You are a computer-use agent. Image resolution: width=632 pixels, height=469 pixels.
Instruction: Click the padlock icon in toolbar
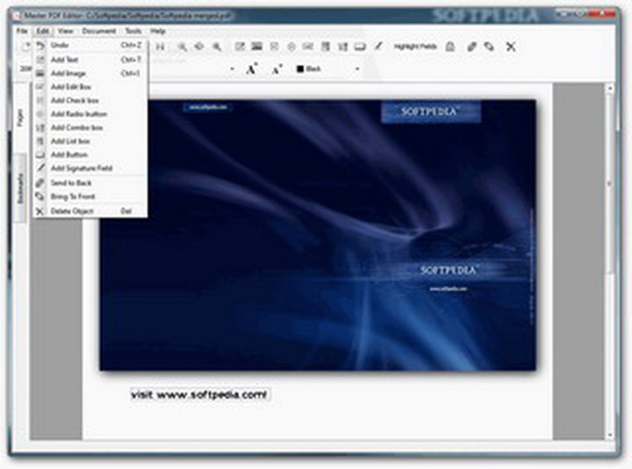tap(450, 46)
